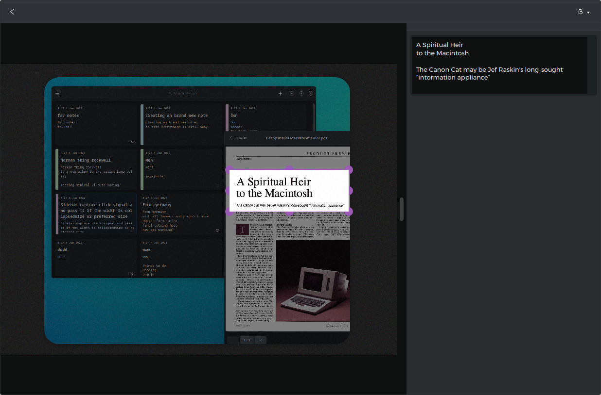The image size is (601, 395).
Task: Click the pane splitter handle between panels
Action: tap(402, 209)
